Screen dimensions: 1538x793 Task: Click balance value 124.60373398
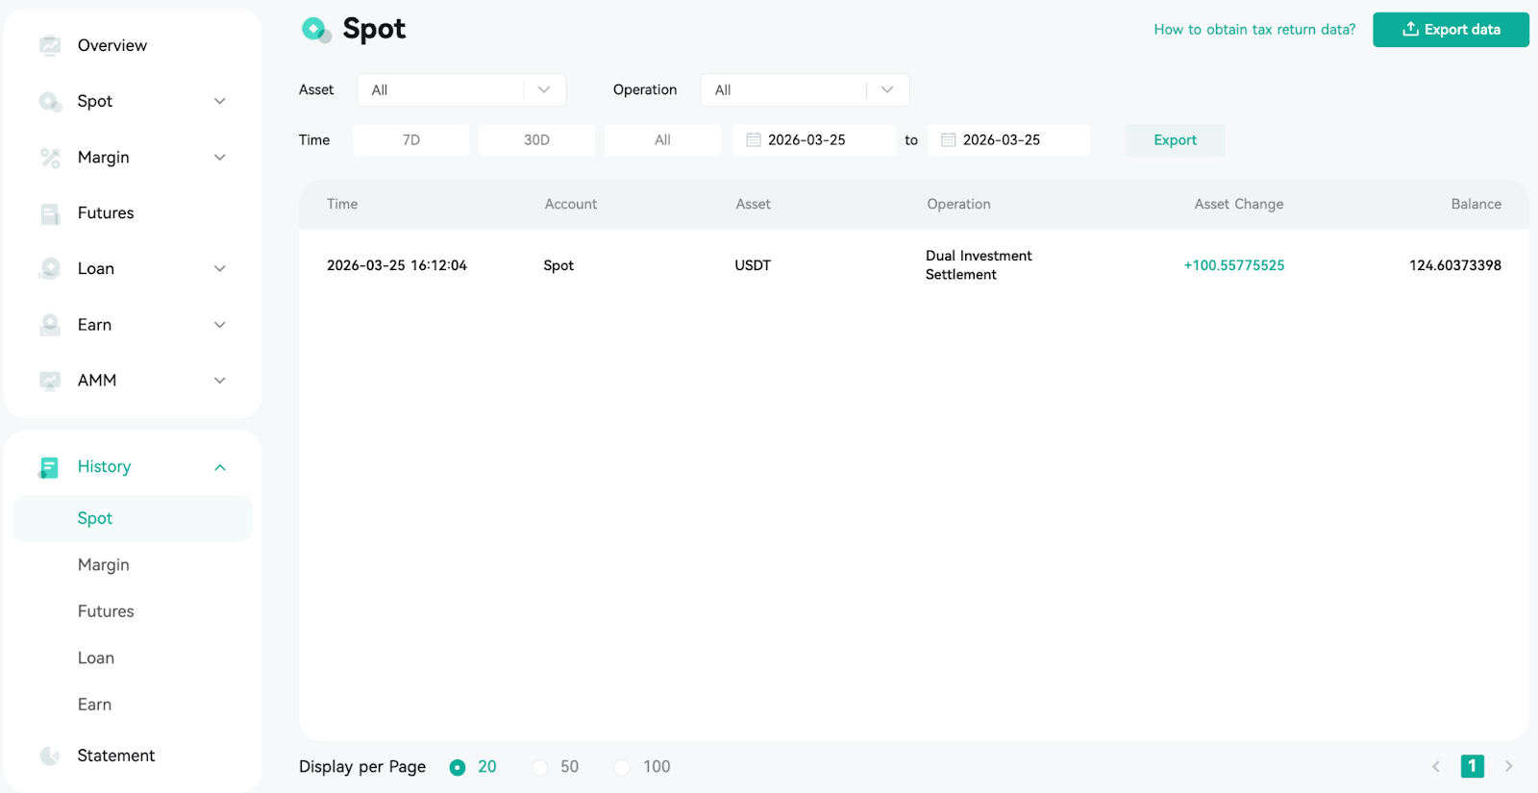pos(1455,265)
